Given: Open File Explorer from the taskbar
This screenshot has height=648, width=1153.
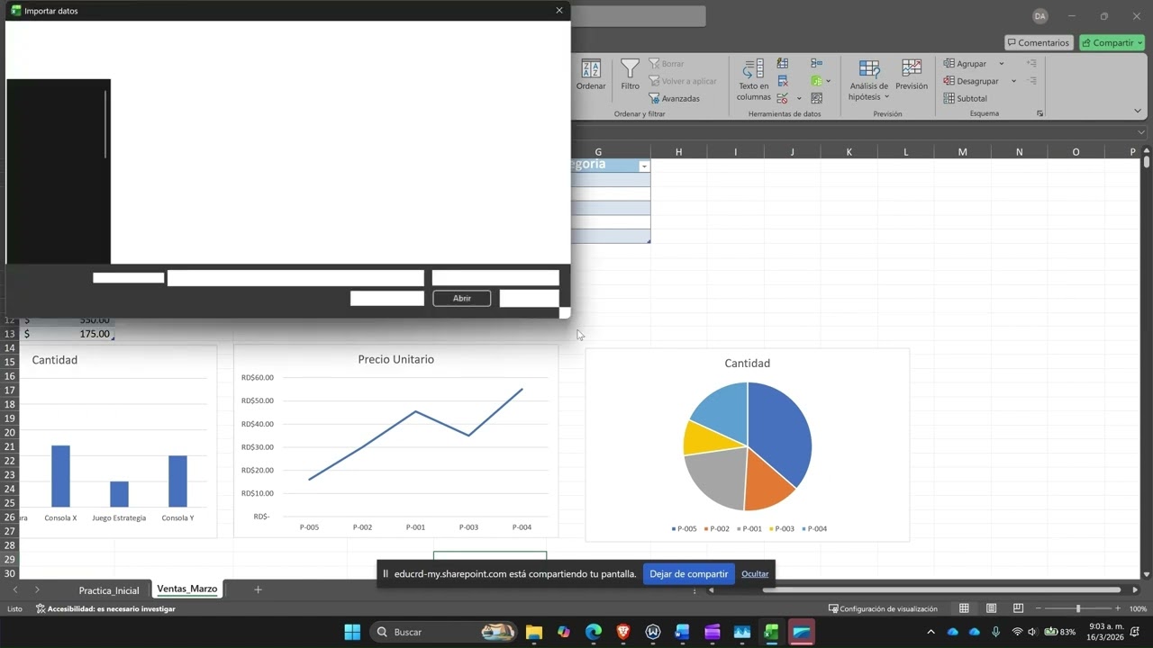Looking at the screenshot, I should tap(533, 632).
